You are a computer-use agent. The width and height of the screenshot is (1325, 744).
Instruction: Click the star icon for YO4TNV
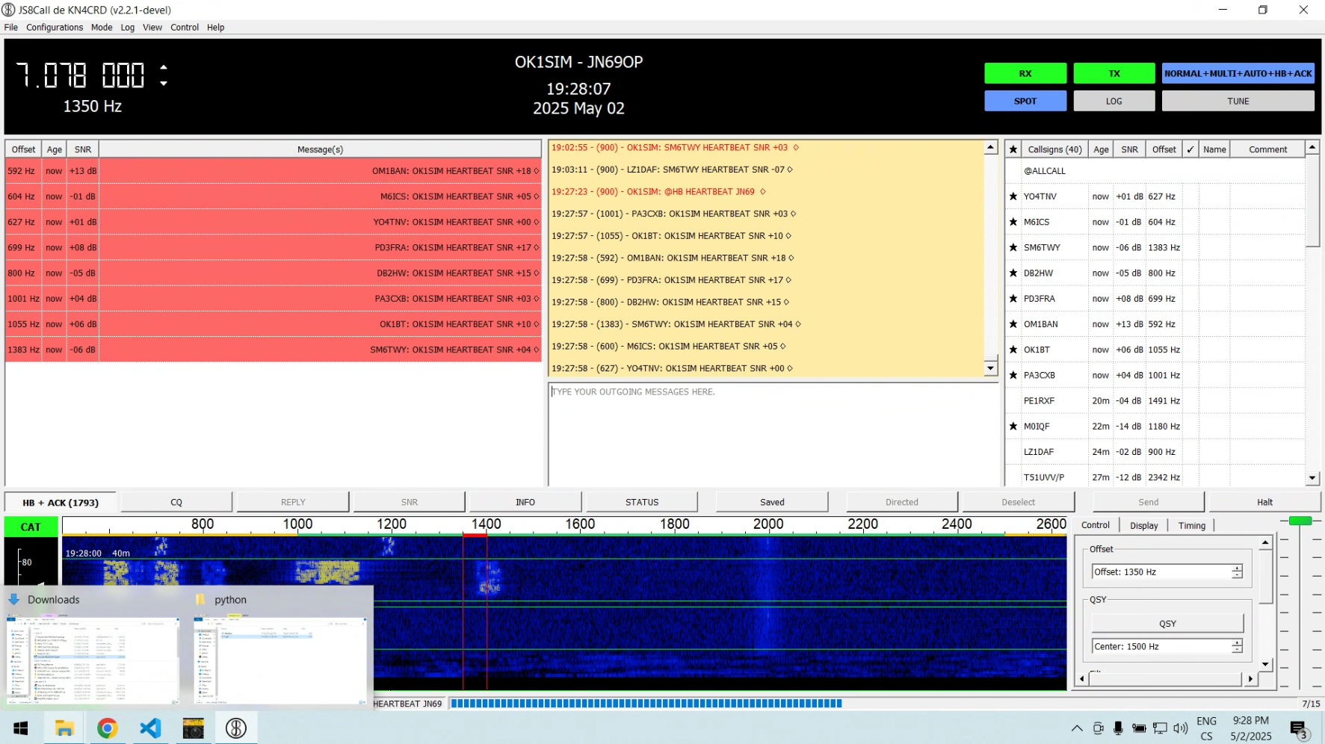pos(1013,196)
